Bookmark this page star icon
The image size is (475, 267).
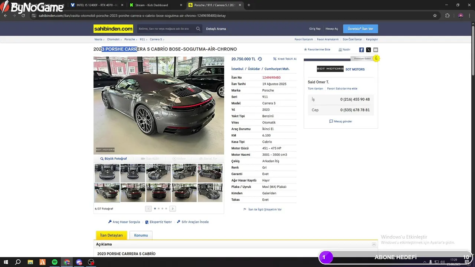tap(435, 16)
